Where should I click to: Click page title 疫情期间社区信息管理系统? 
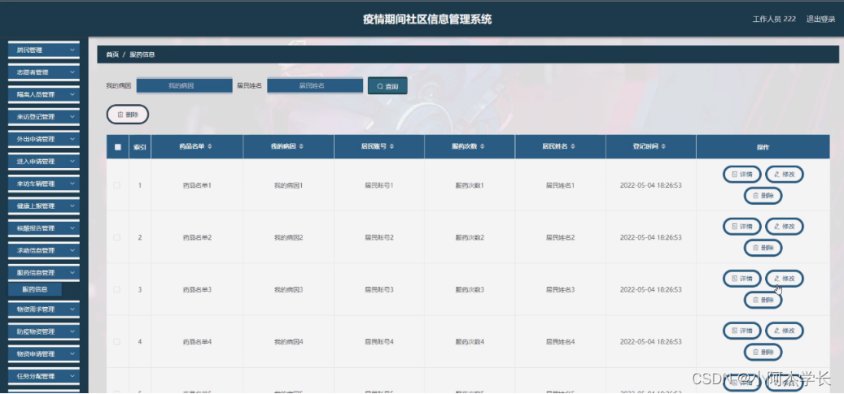(426, 19)
